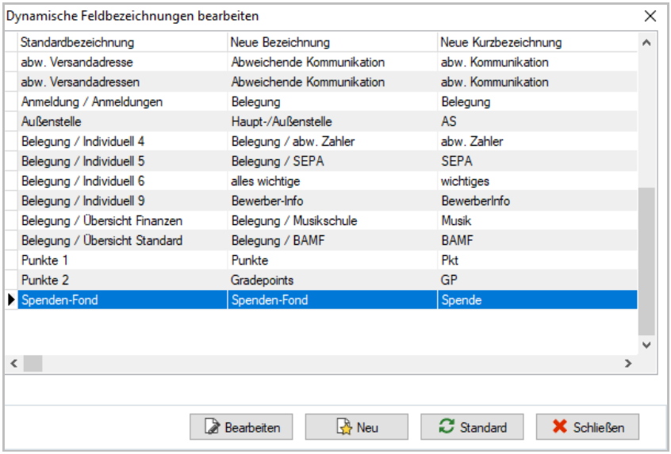671x454 pixels.
Task: Click the 'Belegung / SEPA' cell
Action: coord(332,161)
